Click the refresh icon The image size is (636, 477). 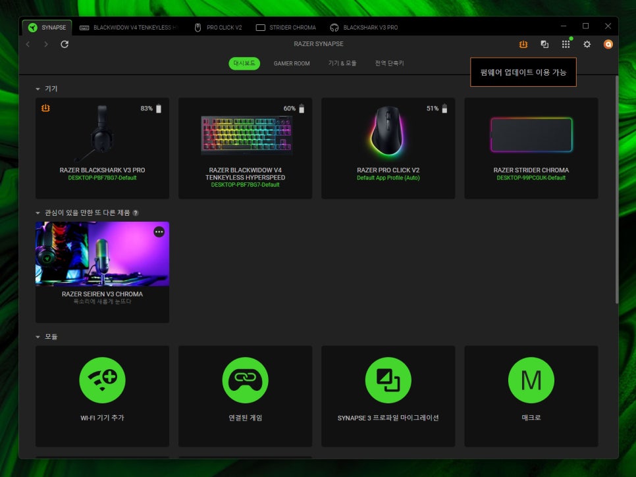click(x=65, y=44)
